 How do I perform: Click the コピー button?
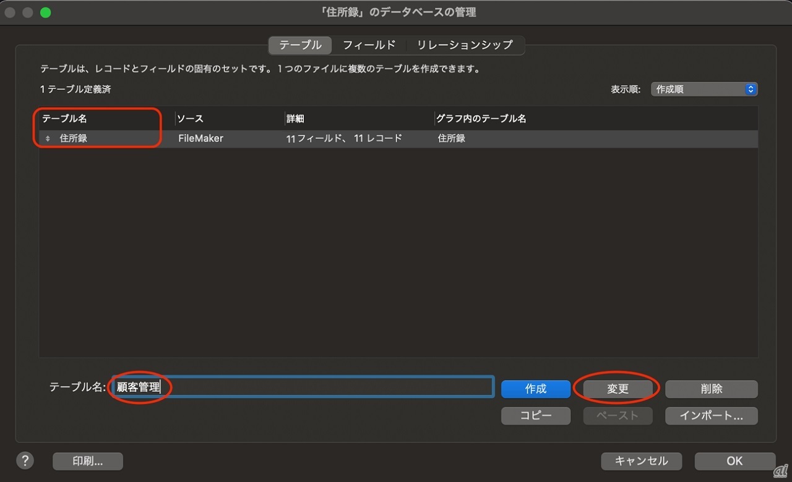(535, 416)
